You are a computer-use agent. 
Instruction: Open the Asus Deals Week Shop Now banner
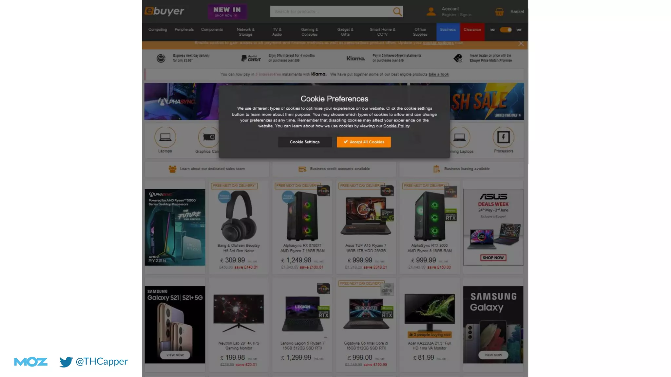[493, 258]
